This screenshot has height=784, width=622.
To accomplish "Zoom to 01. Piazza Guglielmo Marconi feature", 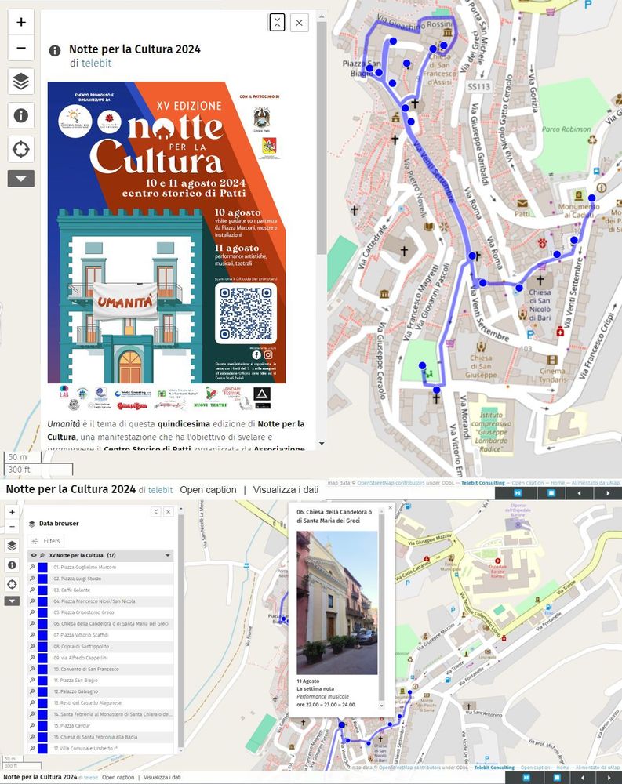I will tap(32, 567).
